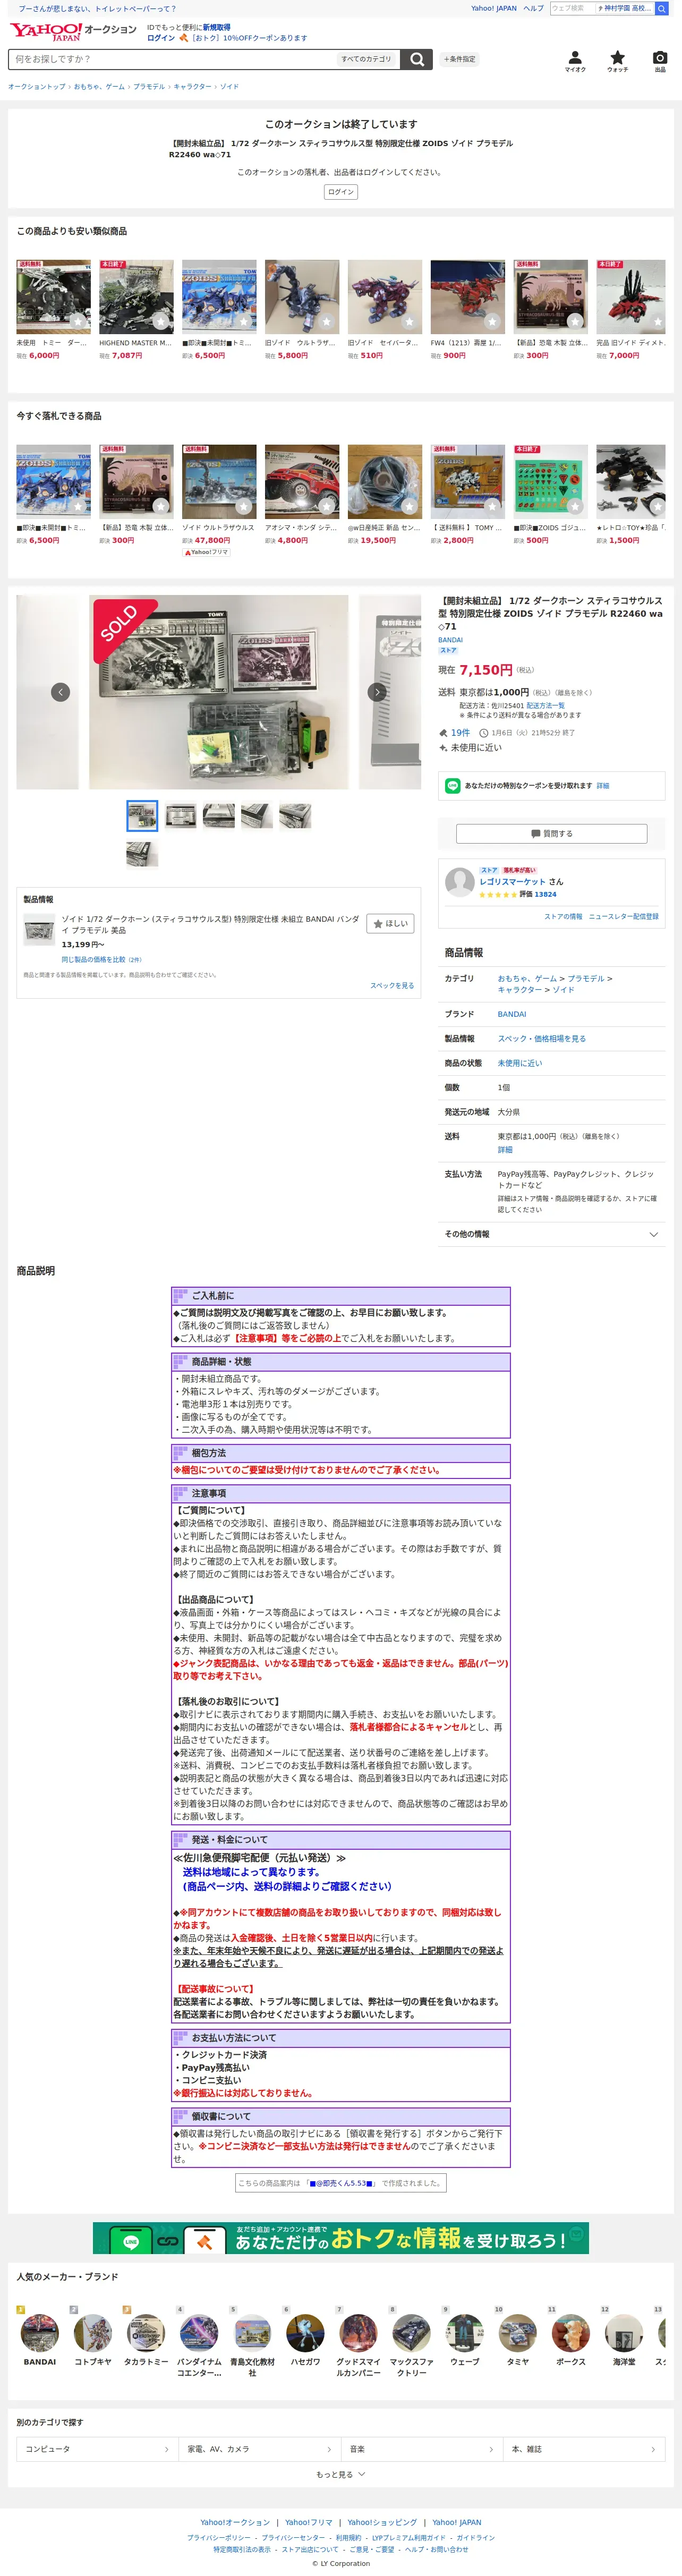
Task: Click キャラクター breadcrumb at top
Action: [192, 87]
